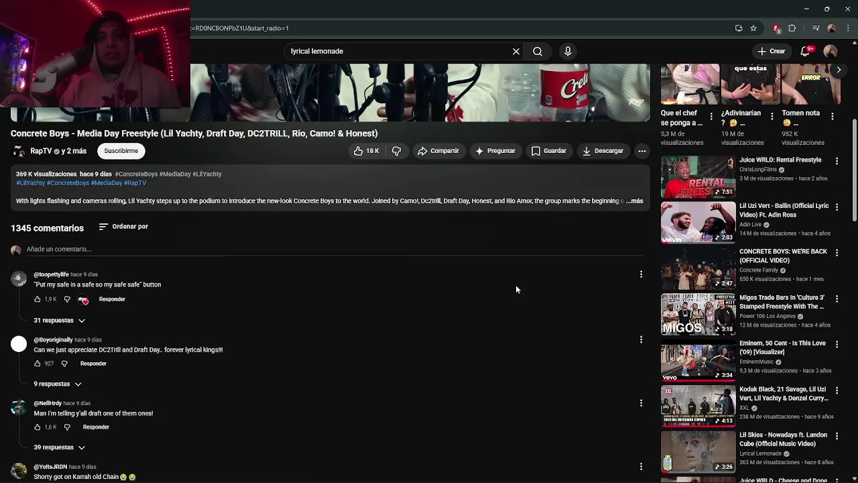Open Lil Skies Nowadays video thumbnail
Viewport: 858px width, 483px height.
click(x=698, y=452)
